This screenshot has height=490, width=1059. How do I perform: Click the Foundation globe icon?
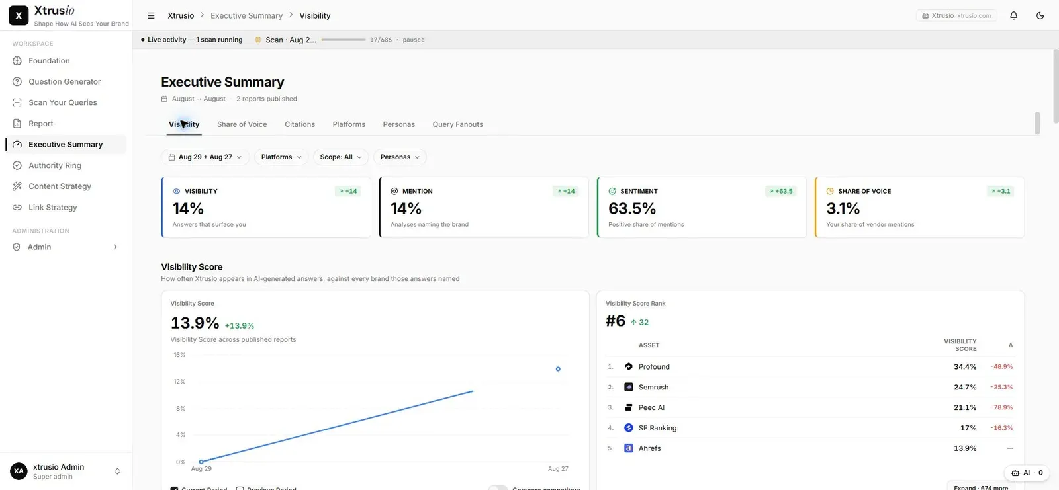point(17,61)
